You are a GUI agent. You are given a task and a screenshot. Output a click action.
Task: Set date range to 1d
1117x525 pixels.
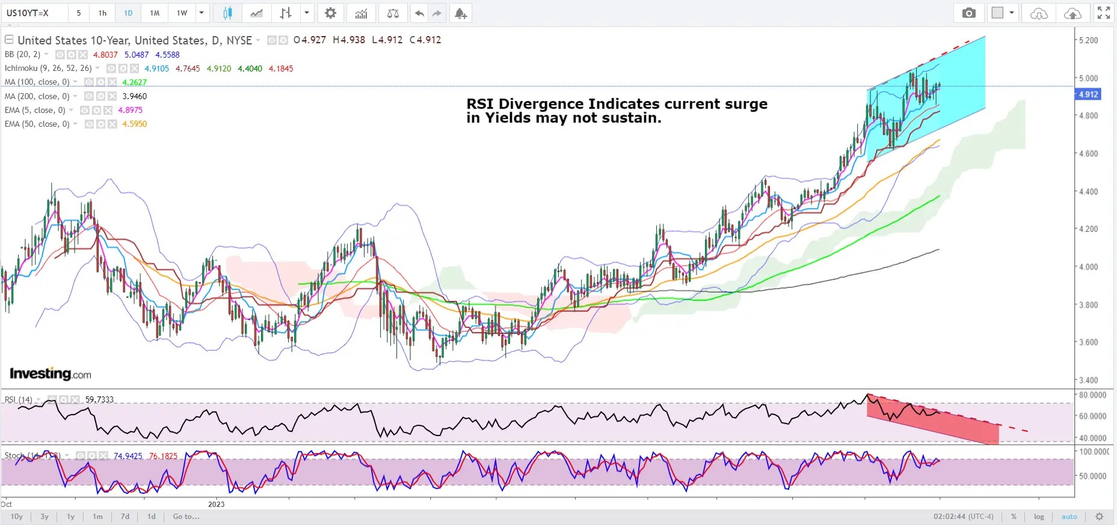coord(152,517)
